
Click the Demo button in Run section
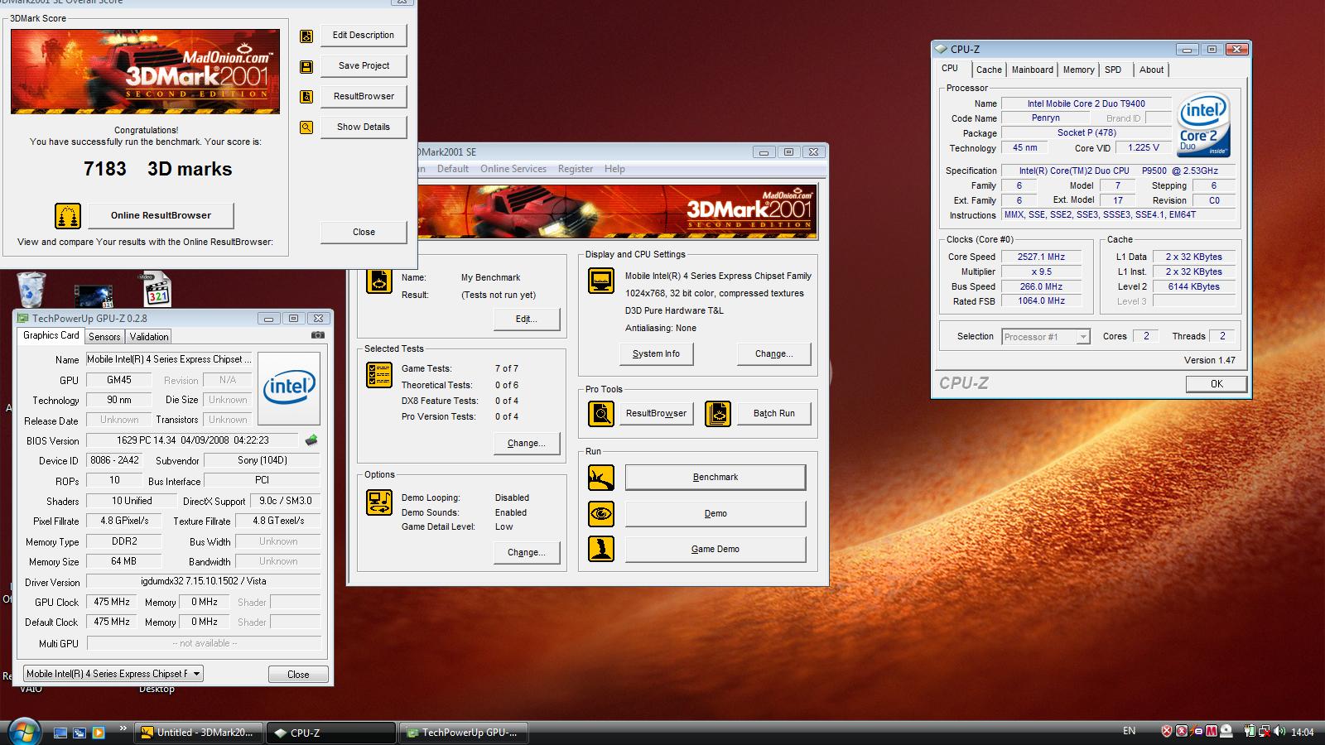(715, 514)
